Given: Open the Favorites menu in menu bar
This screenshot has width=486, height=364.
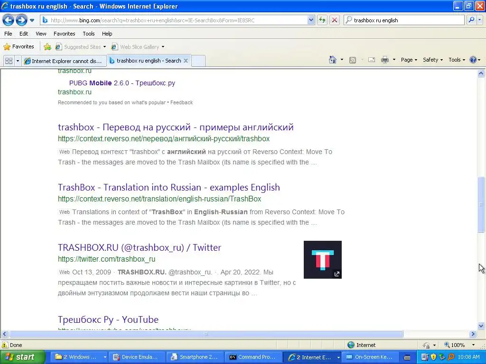Looking at the screenshot, I should click(64, 34).
